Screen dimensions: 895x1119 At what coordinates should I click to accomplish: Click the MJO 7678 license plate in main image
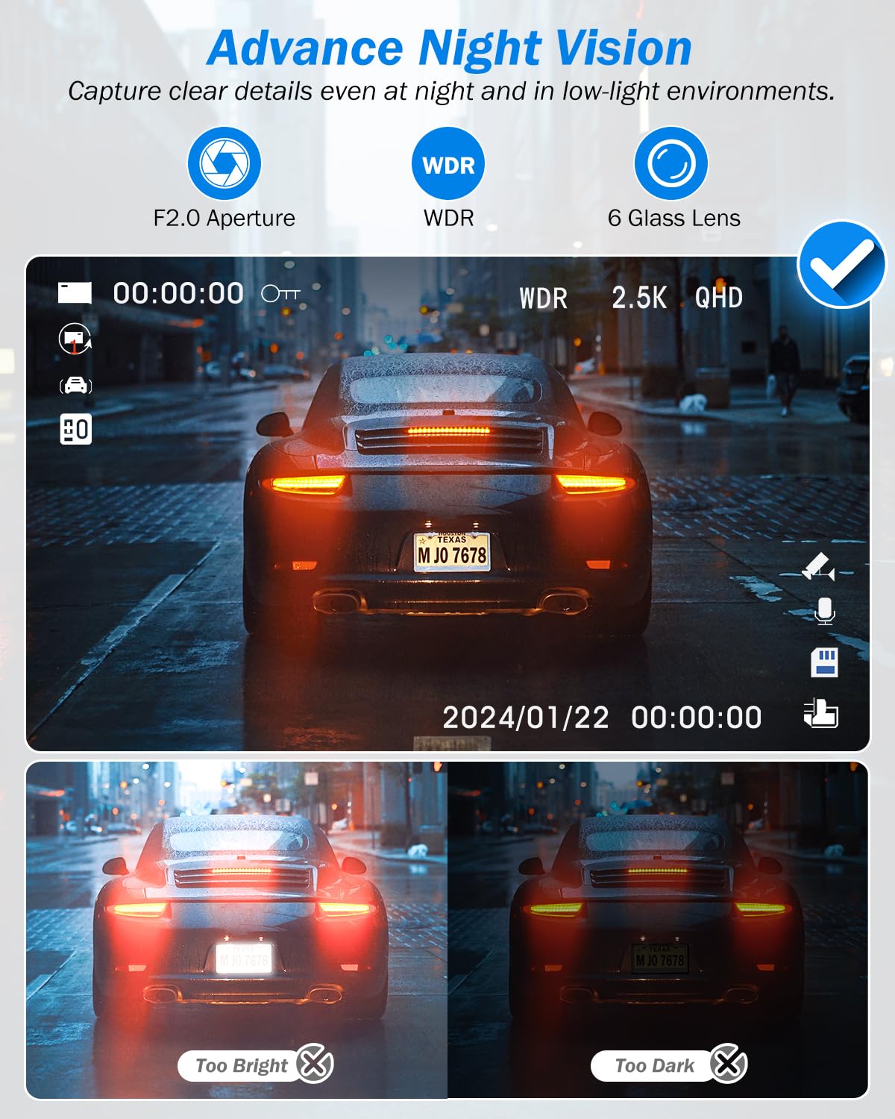tap(452, 552)
